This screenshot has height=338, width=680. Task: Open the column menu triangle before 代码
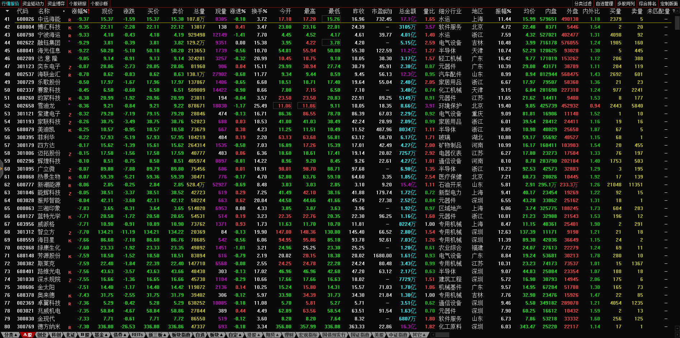(7, 11)
